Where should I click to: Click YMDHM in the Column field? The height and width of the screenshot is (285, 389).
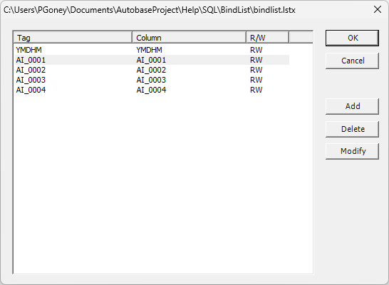click(149, 50)
